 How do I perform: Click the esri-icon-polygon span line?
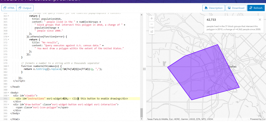click(42, 107)
